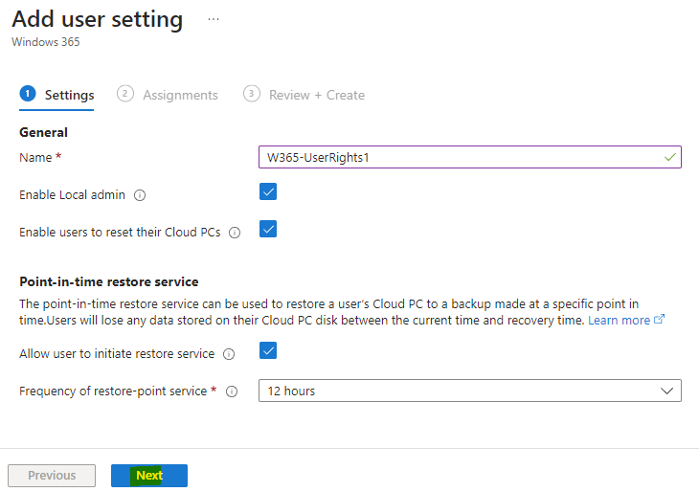Click the Next button
Screen dimensions: 699x492
pos(149,476)
